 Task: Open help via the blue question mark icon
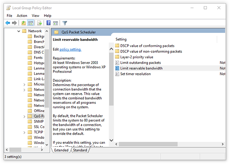[48, 23]
